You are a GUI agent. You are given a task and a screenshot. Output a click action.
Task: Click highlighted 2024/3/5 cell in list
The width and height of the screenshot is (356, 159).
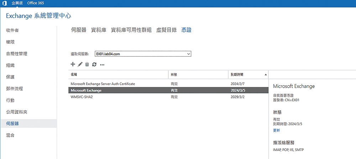click(x=238, y=90)
